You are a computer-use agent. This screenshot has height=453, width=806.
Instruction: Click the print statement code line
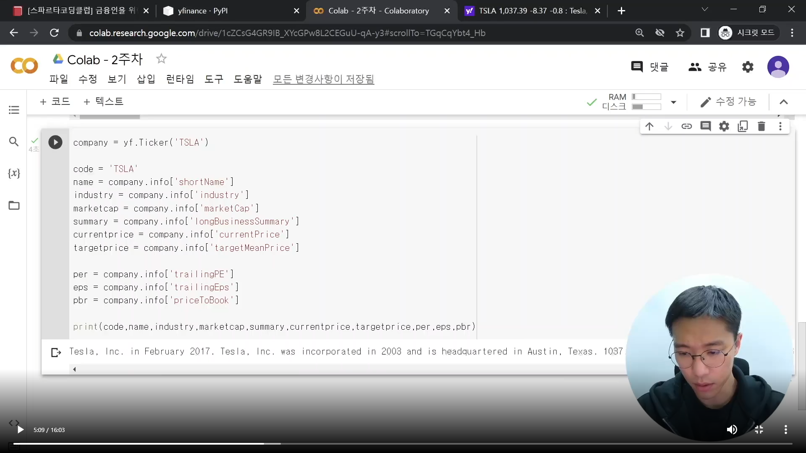click(x=274, y=326)
